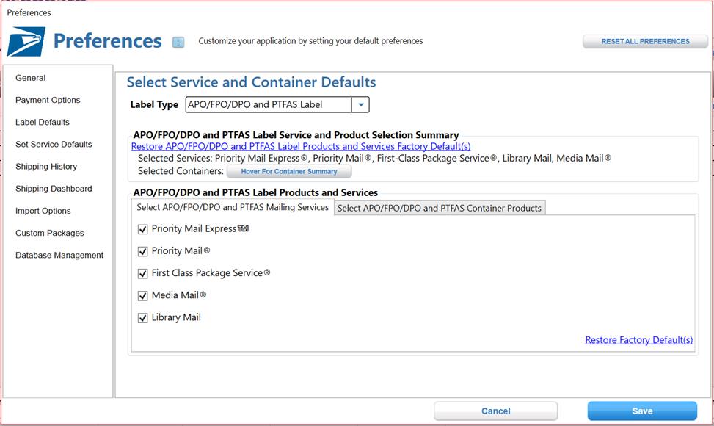Disable First Class Package Service checkbox
714x426 pixels.
(143, 273)
